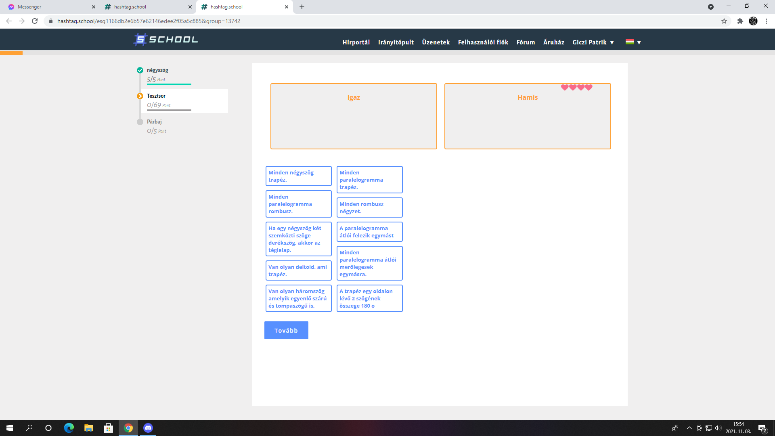Expand Chrome tab search dropdown

[x=711, y=7]
